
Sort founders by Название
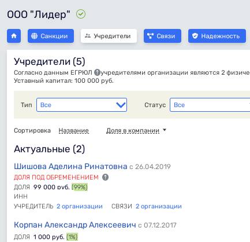click(74, 131)
